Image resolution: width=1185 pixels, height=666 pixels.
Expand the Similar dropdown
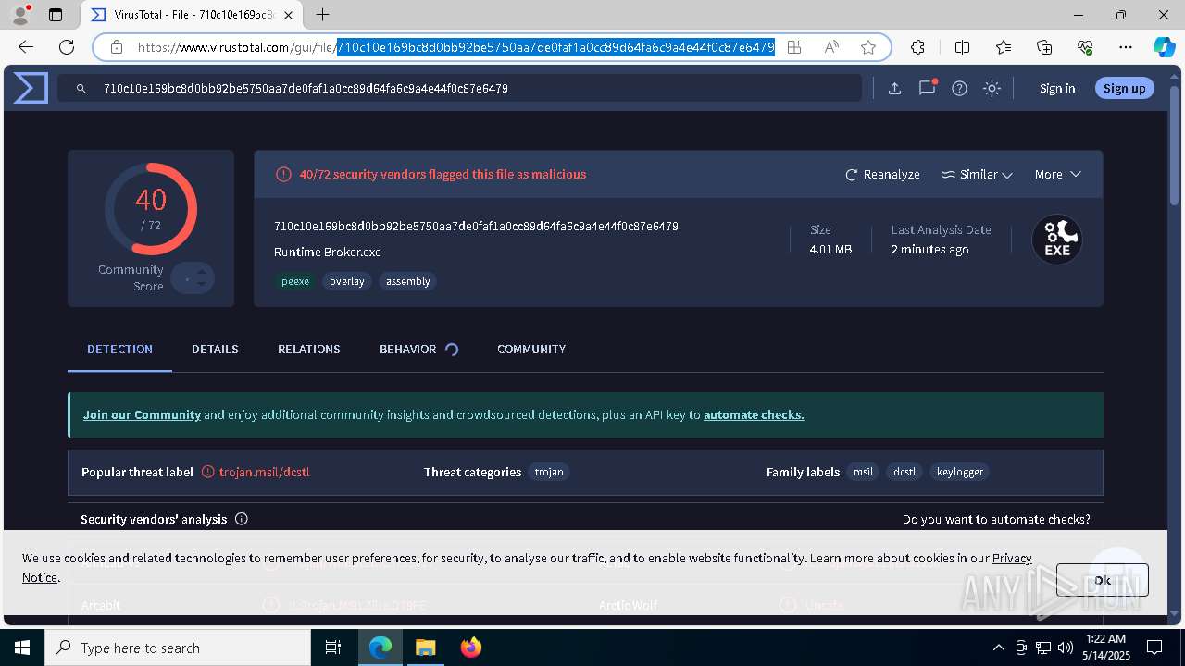(977, 174)
